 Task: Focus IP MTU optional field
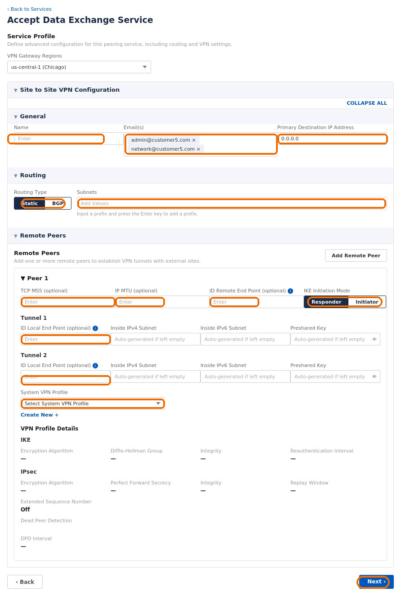[162, 302]
